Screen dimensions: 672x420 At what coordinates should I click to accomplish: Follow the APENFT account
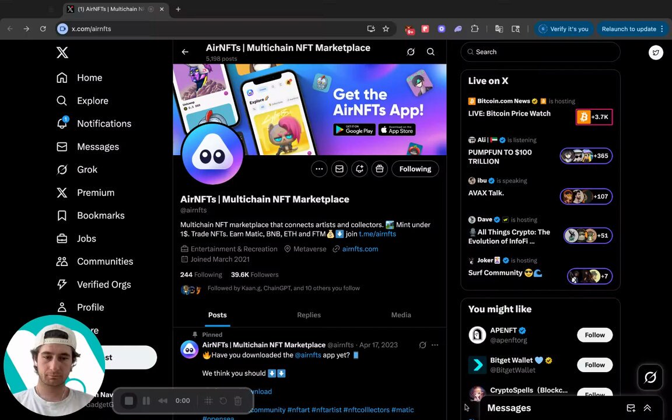click(x=595, y=335)
